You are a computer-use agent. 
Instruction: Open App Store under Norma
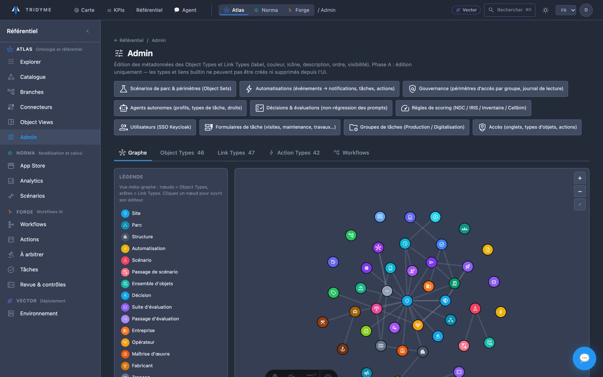(x=50, y=165)
